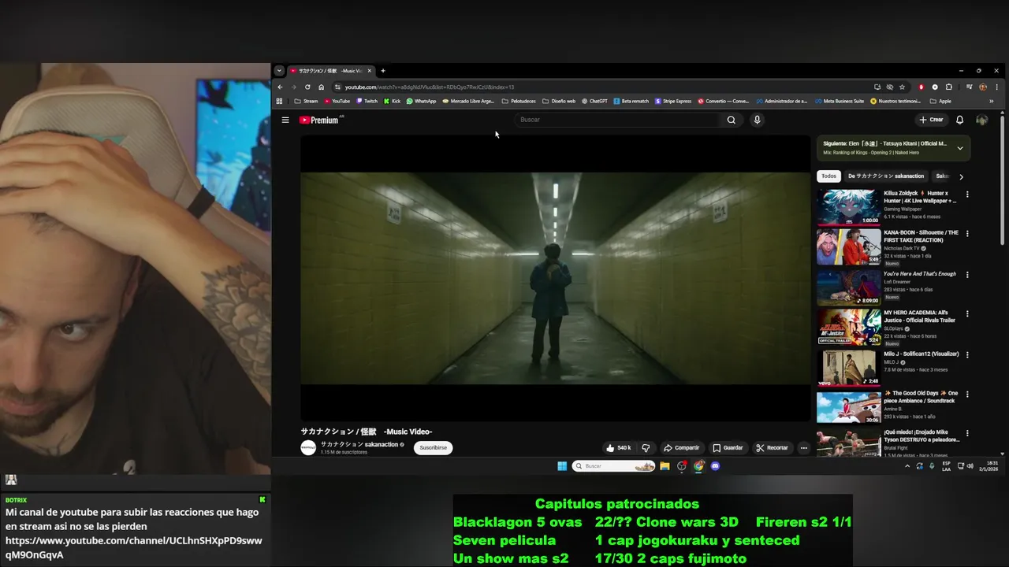Open the Good Old Days One Piece thumbnail

click(849, 406)
